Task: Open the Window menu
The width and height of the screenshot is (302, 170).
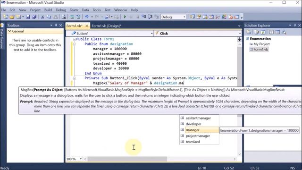Action: (121, 10)
